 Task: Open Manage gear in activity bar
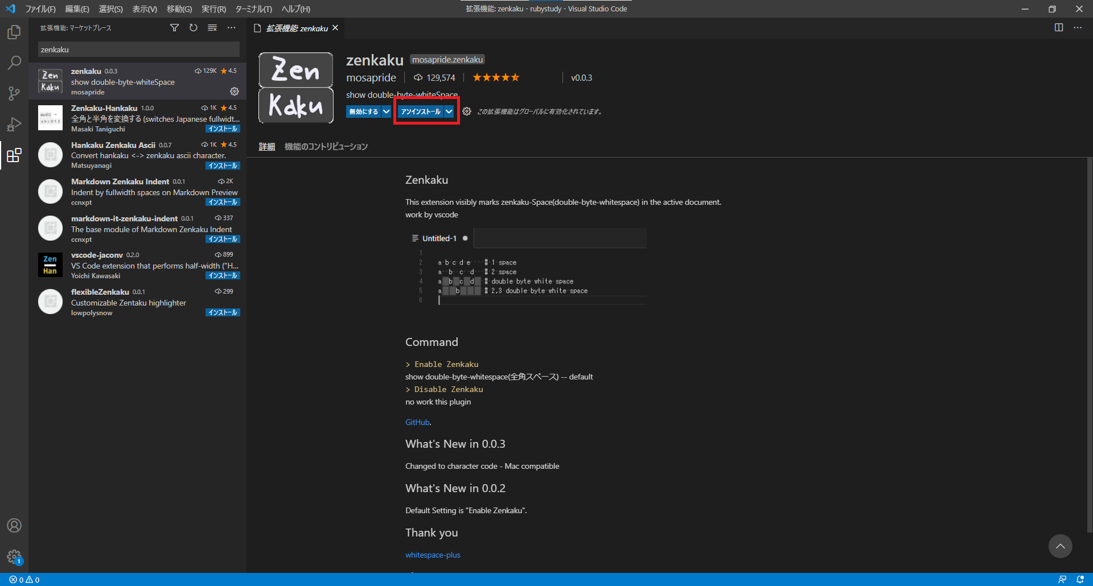click(14, 556)
